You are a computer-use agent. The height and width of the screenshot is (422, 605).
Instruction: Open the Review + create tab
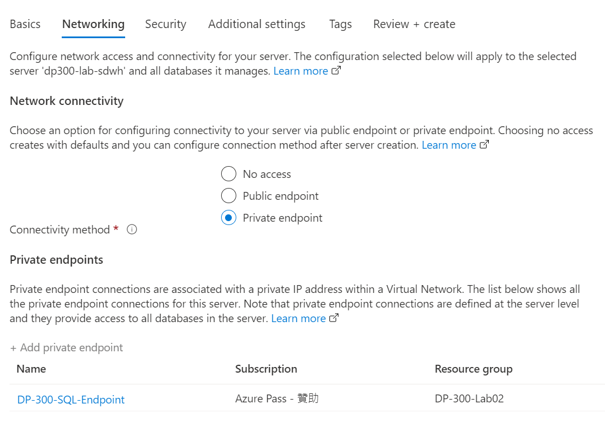(414, 24)
